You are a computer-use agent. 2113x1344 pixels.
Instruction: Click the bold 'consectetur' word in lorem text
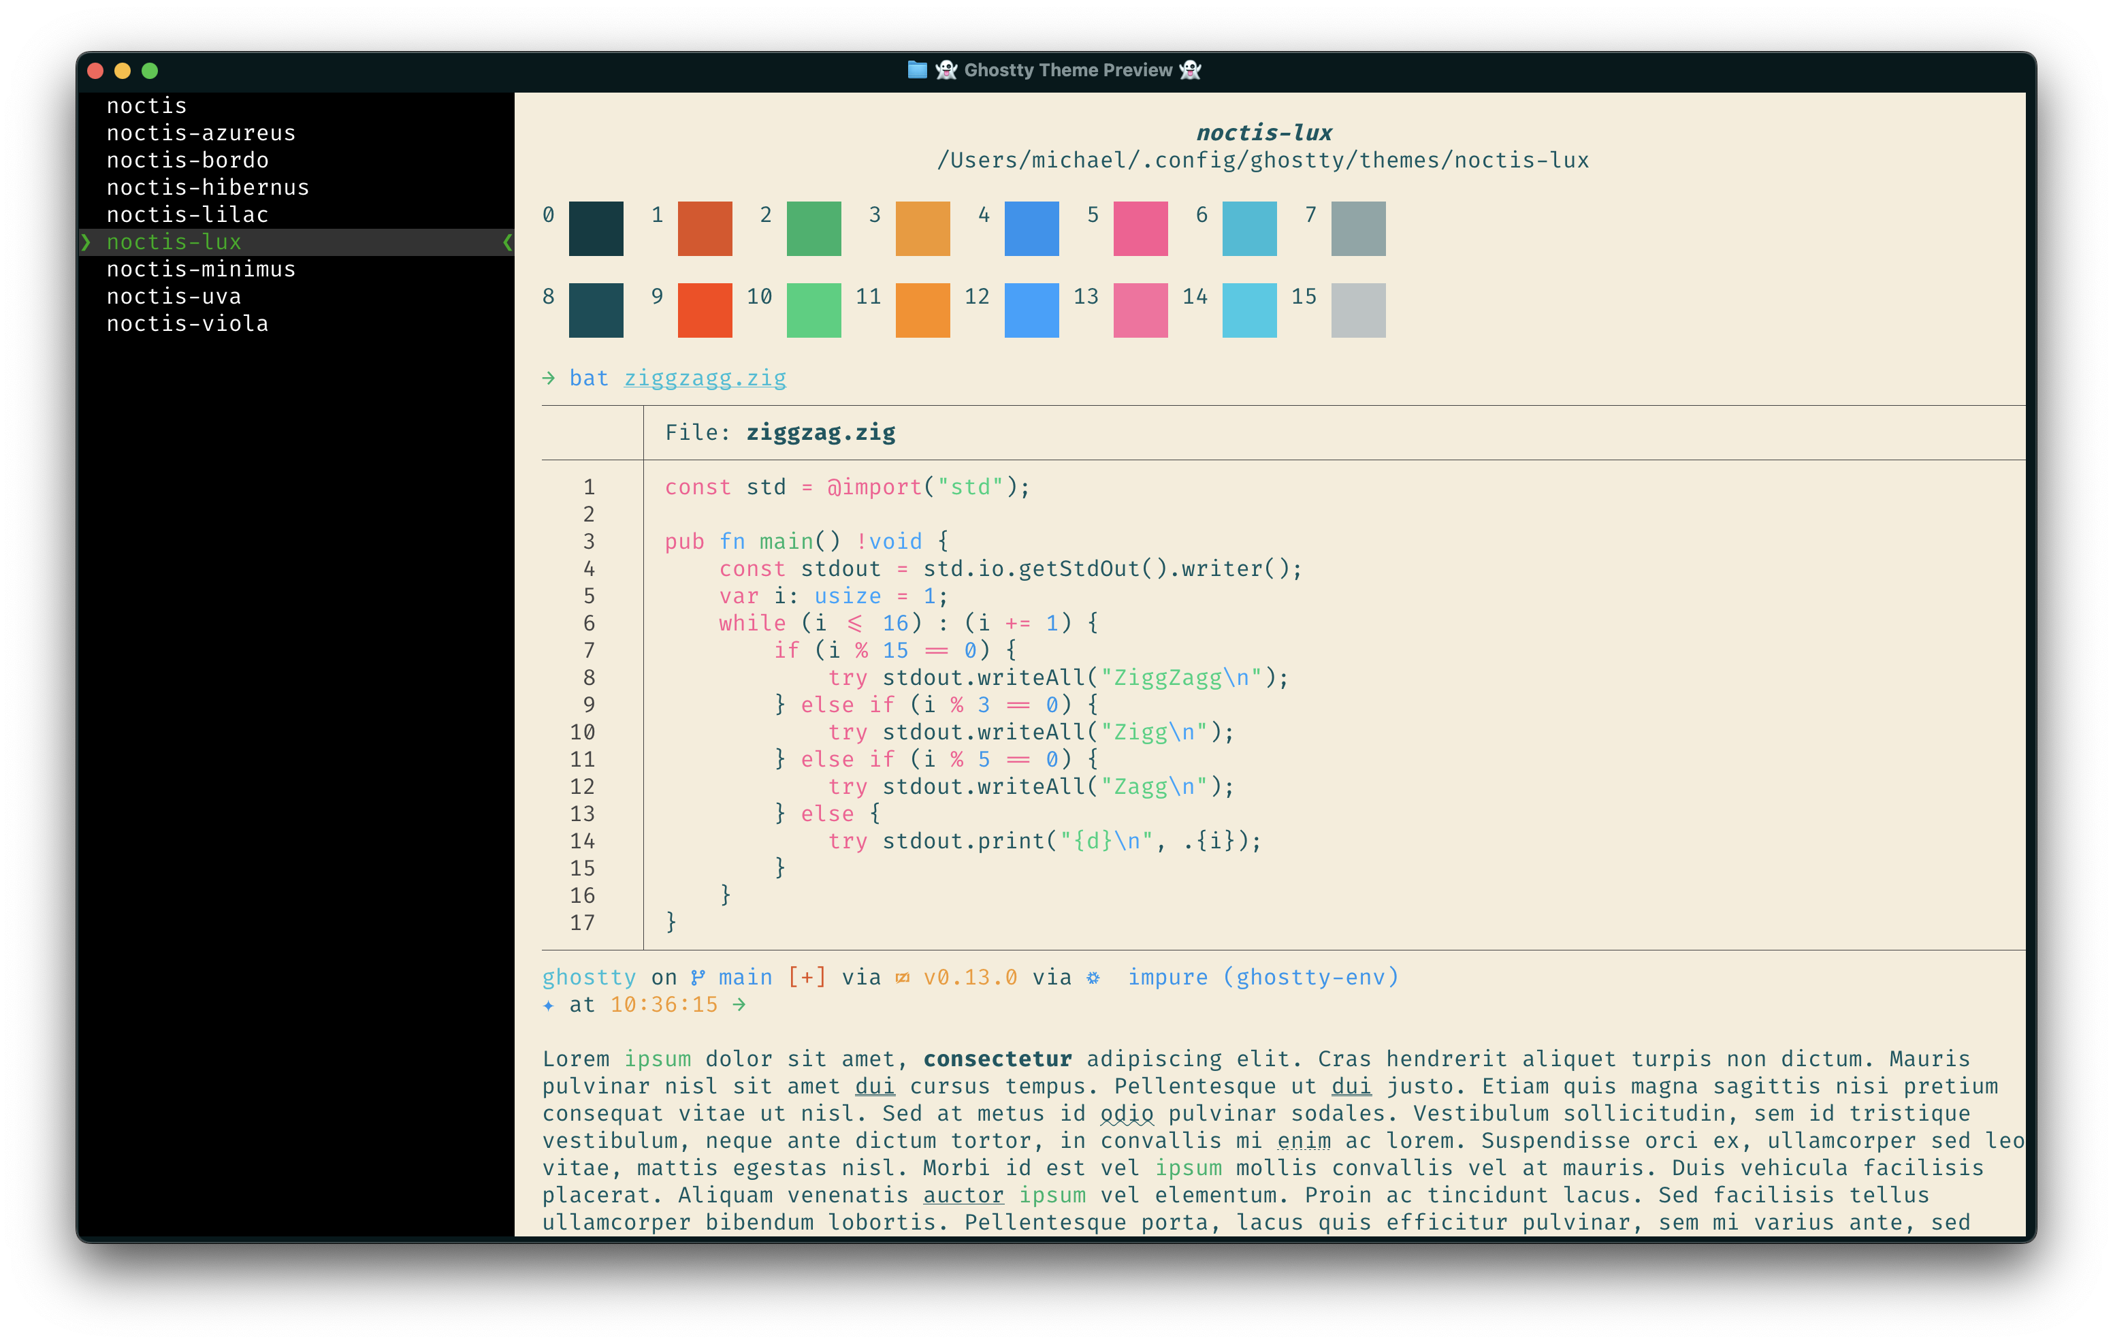pos(997,1059)
